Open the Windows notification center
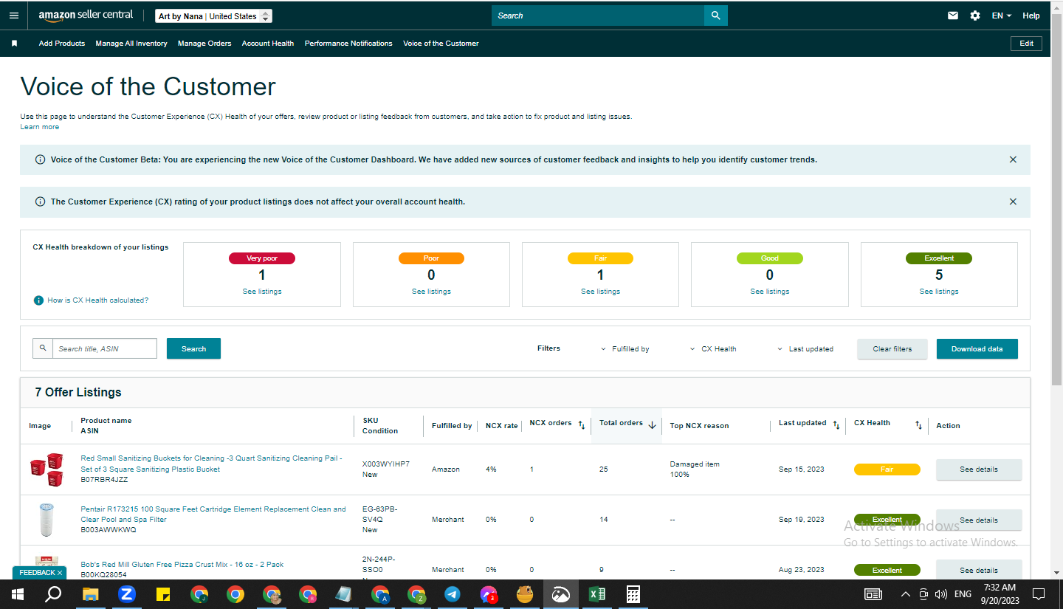This screenshot has height=609, width=1063. [1039, 594]
